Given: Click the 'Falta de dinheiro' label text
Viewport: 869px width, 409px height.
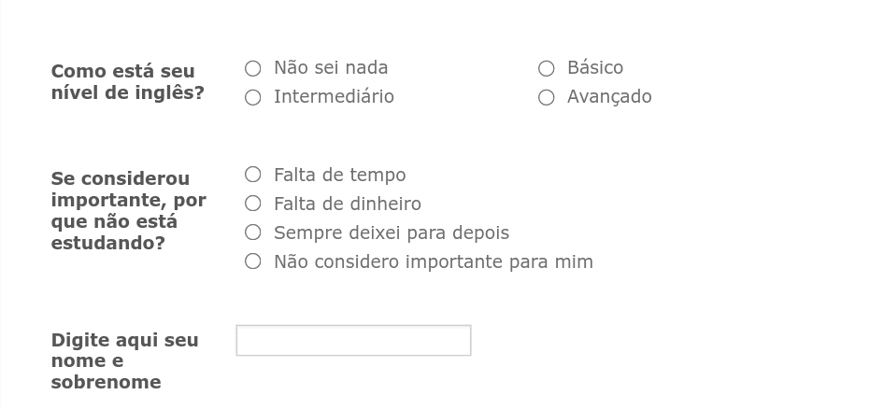Looking at the screenshot, I should (x=348, y=204).
